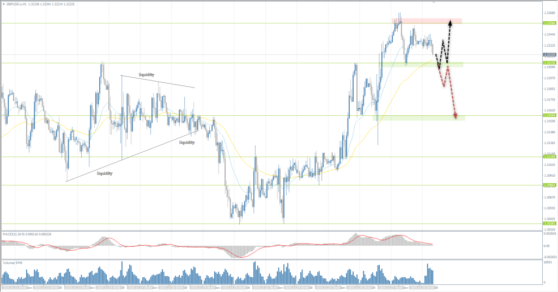The image size is (558, 292).
Task: Click the green 1.32566 price label
Action: coord(549,23)
